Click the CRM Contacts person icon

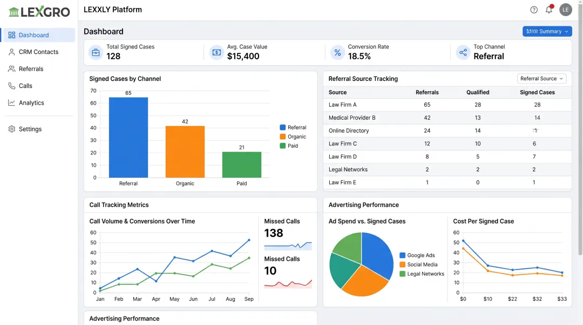(11, 52)
